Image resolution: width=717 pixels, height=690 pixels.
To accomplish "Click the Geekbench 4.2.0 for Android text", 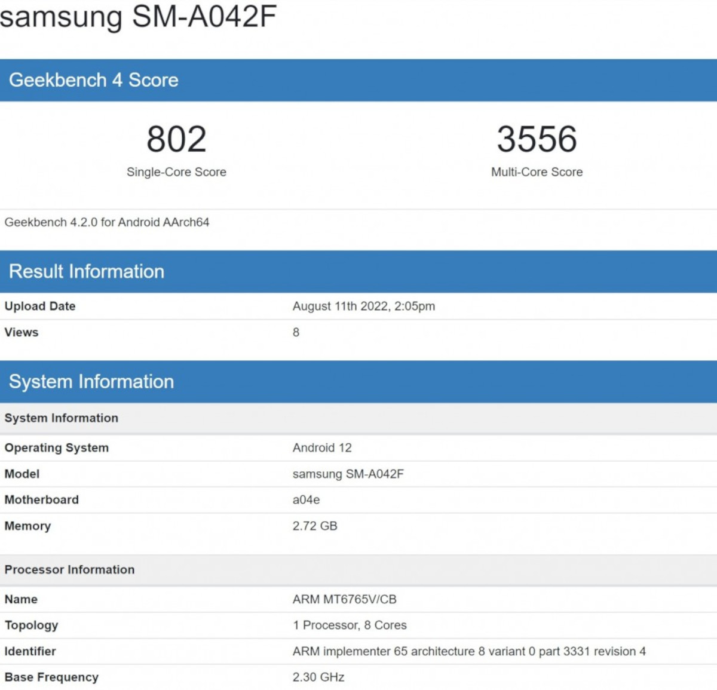I will click(x=107, y=222).
